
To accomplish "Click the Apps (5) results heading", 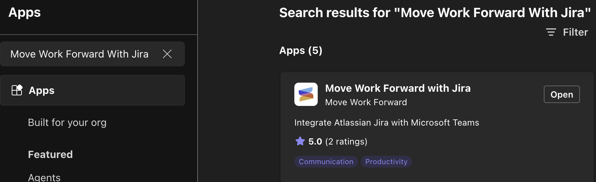I will click(x=301, y=50).
